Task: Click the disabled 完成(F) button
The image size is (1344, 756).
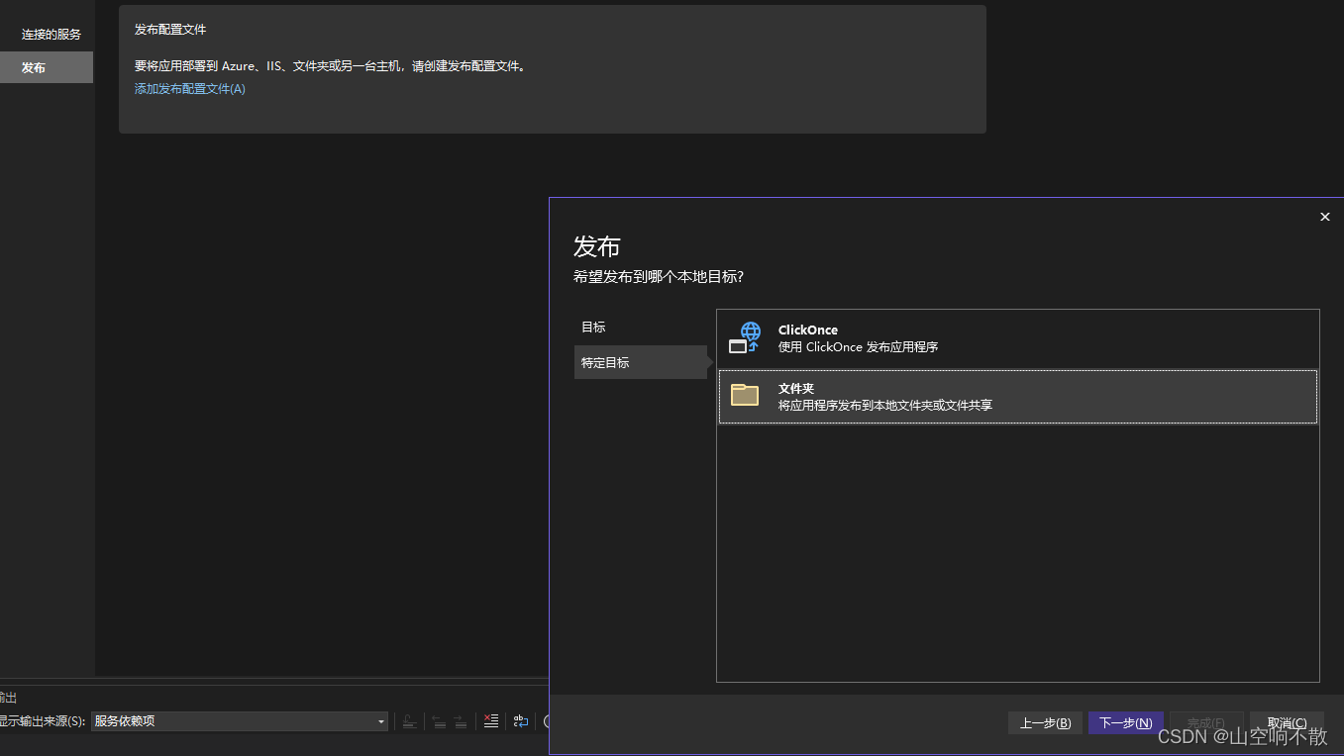Action: coord(1206,723)
